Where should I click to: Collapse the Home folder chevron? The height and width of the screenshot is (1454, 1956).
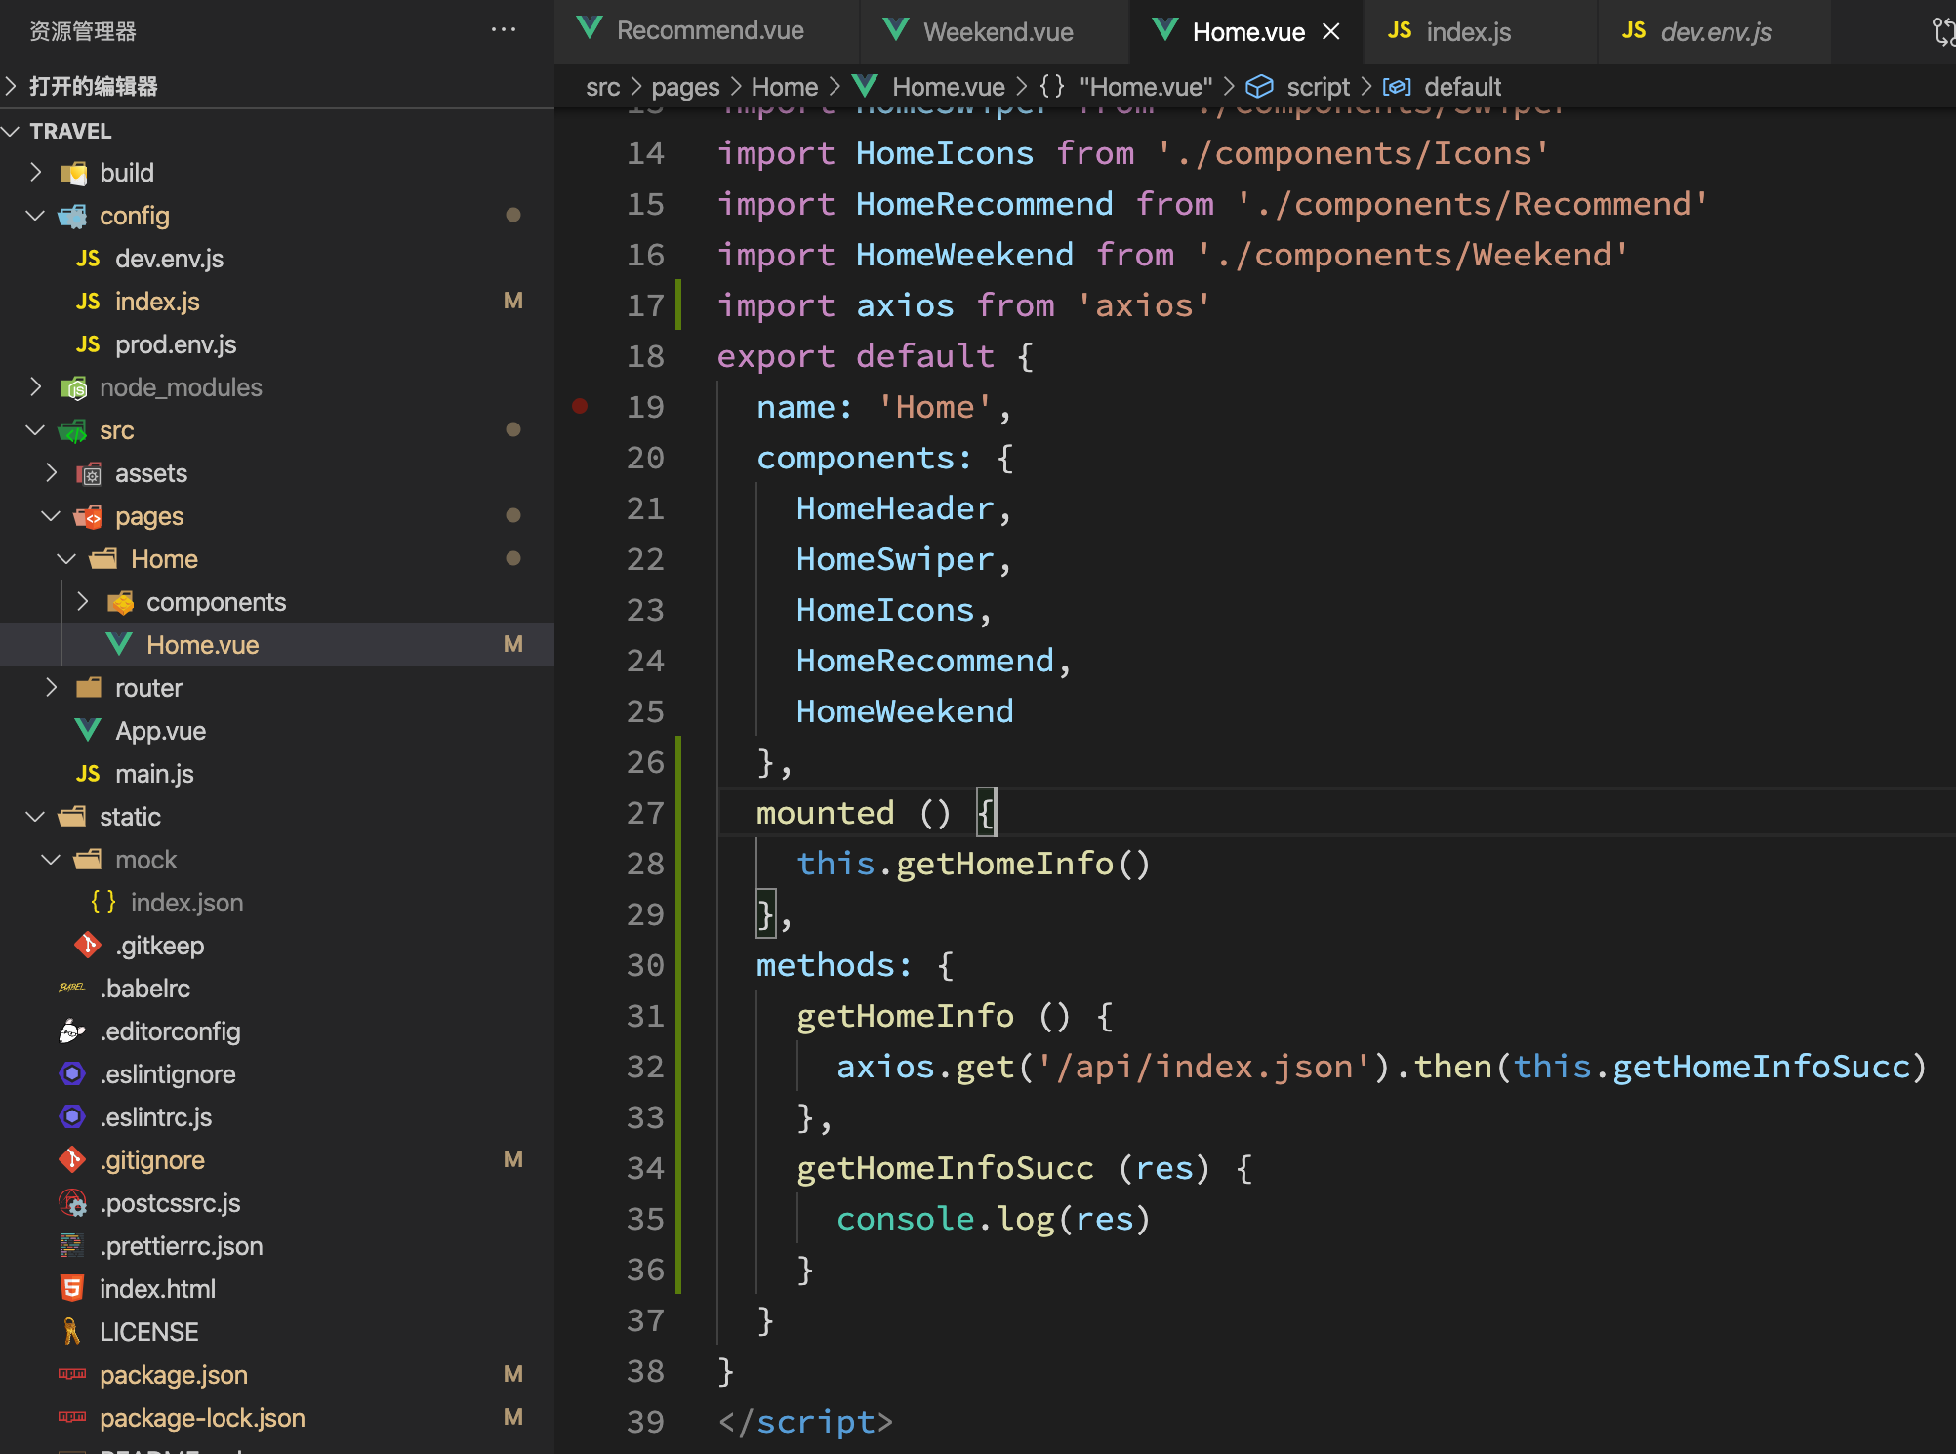coord(67,559)
